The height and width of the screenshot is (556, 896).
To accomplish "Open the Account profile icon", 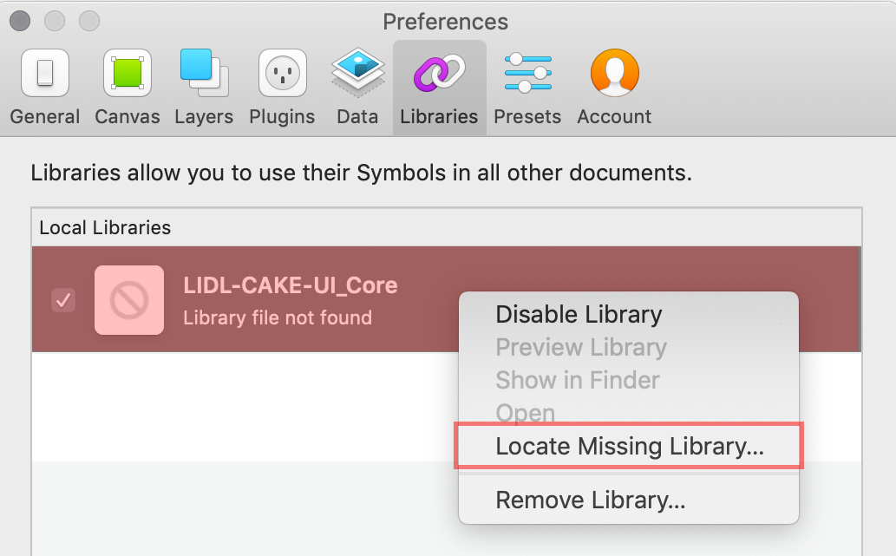I will [614, 73].
